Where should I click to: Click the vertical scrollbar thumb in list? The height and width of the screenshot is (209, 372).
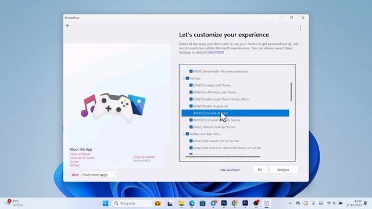click(x=291, y=92)
